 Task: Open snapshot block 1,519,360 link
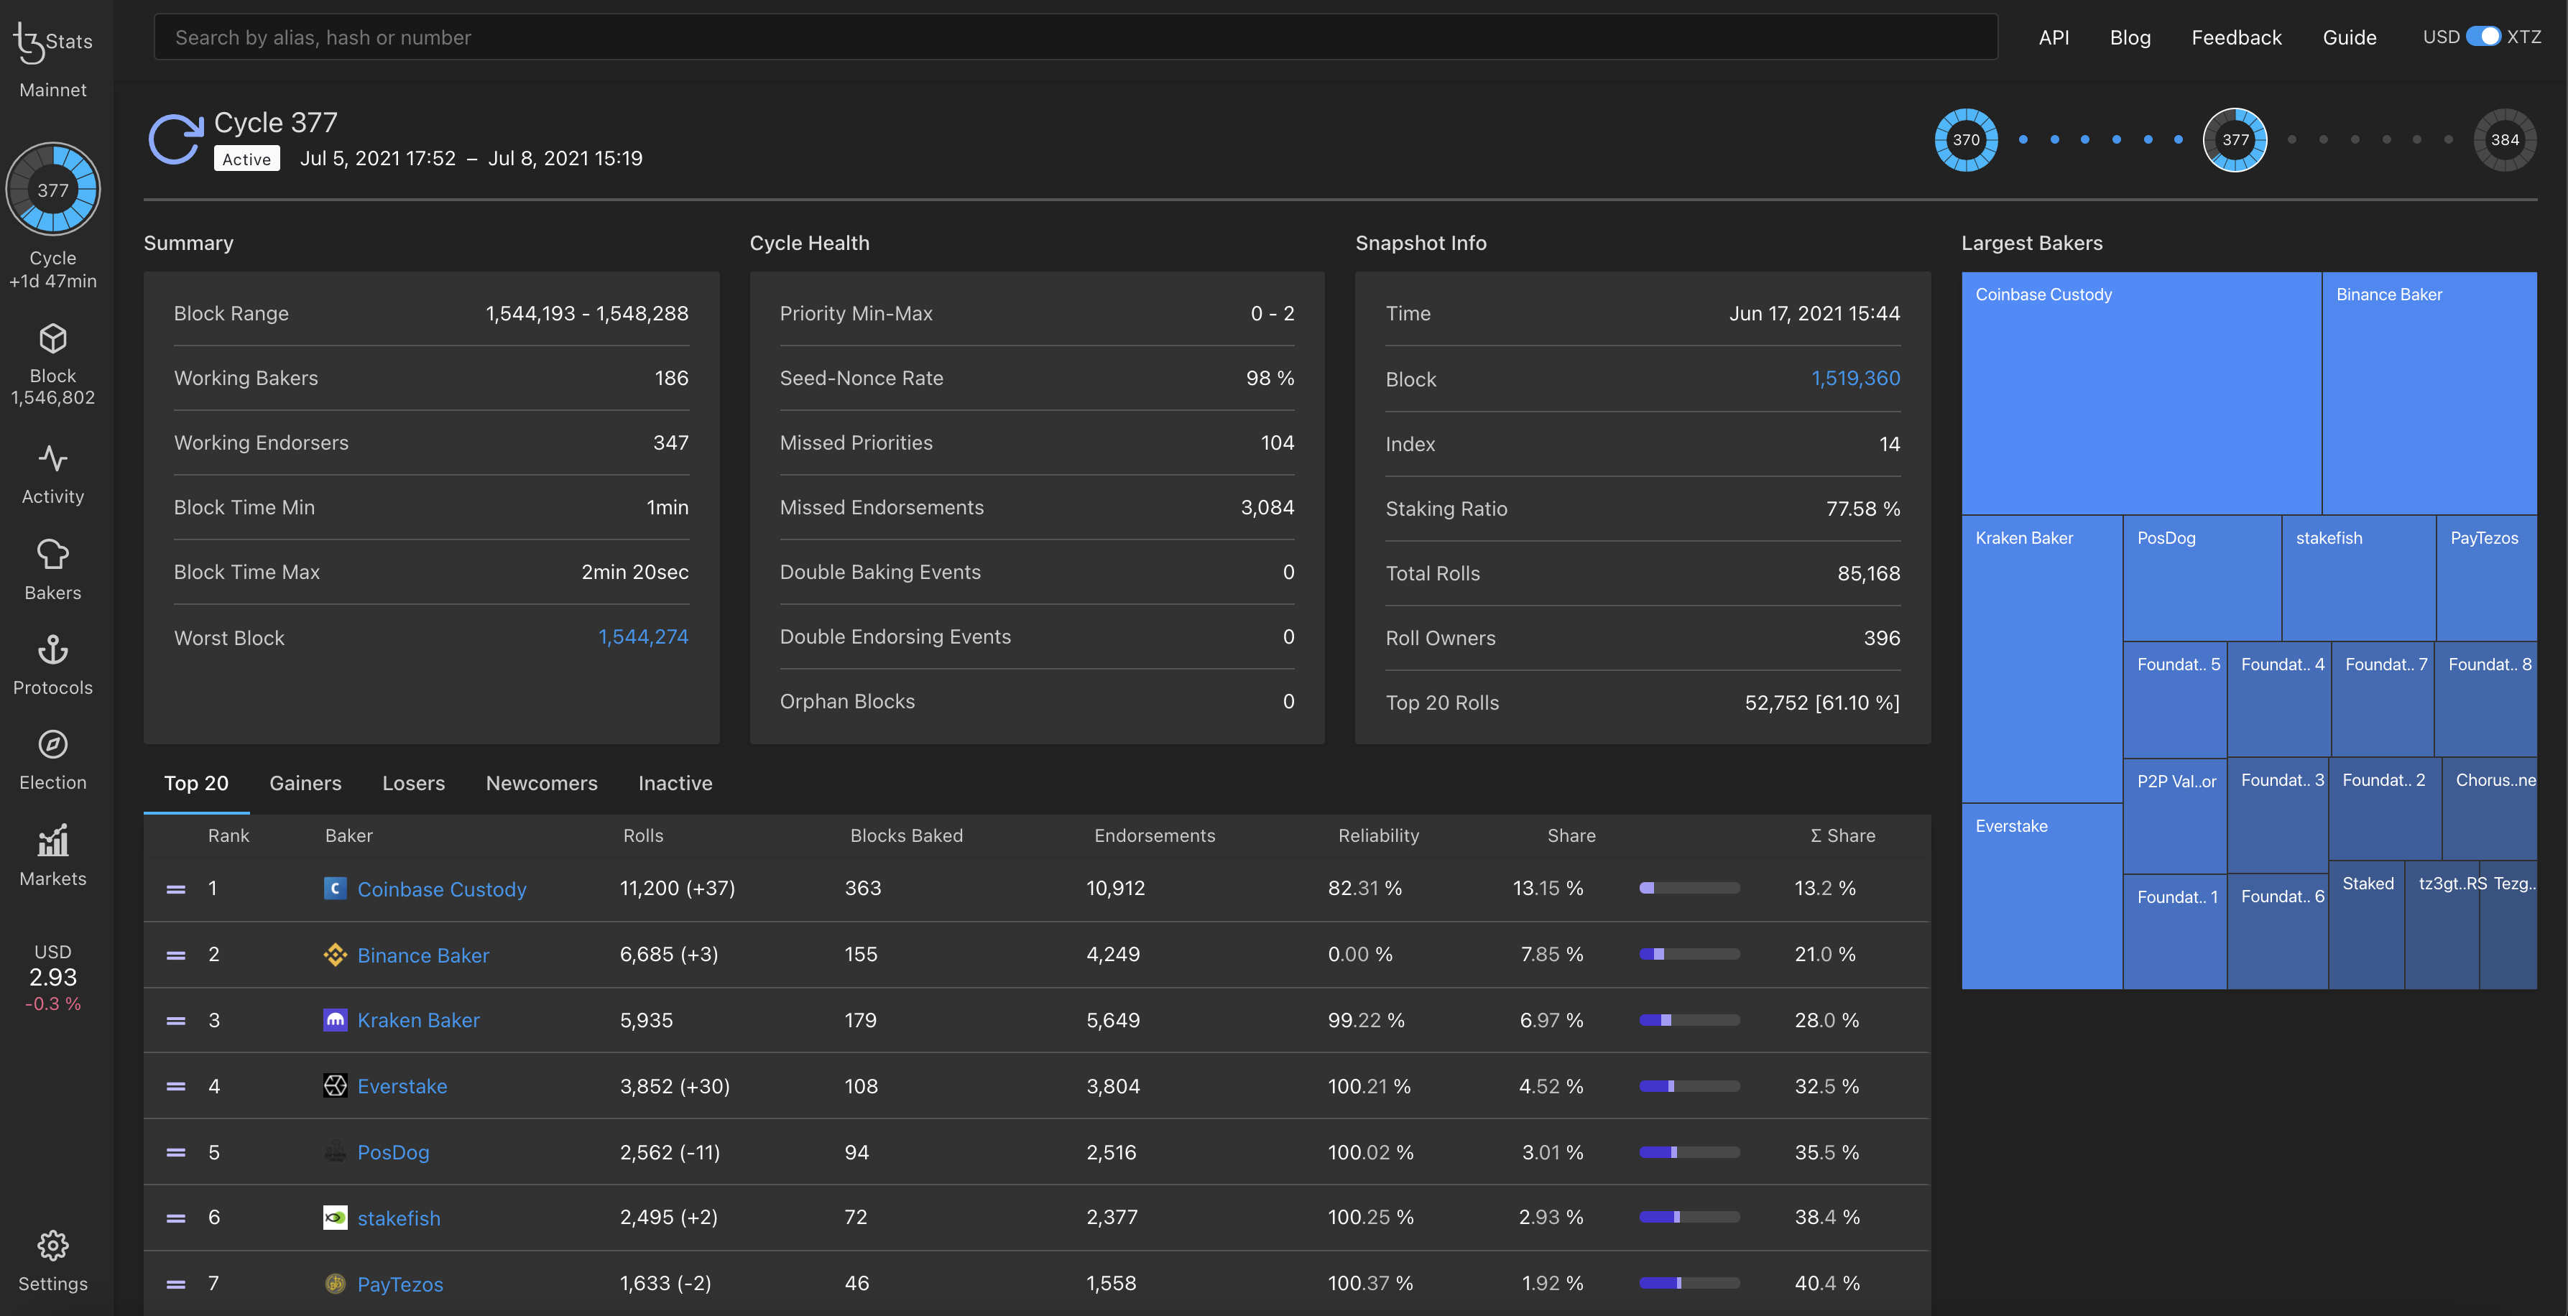click(1855, 379)
